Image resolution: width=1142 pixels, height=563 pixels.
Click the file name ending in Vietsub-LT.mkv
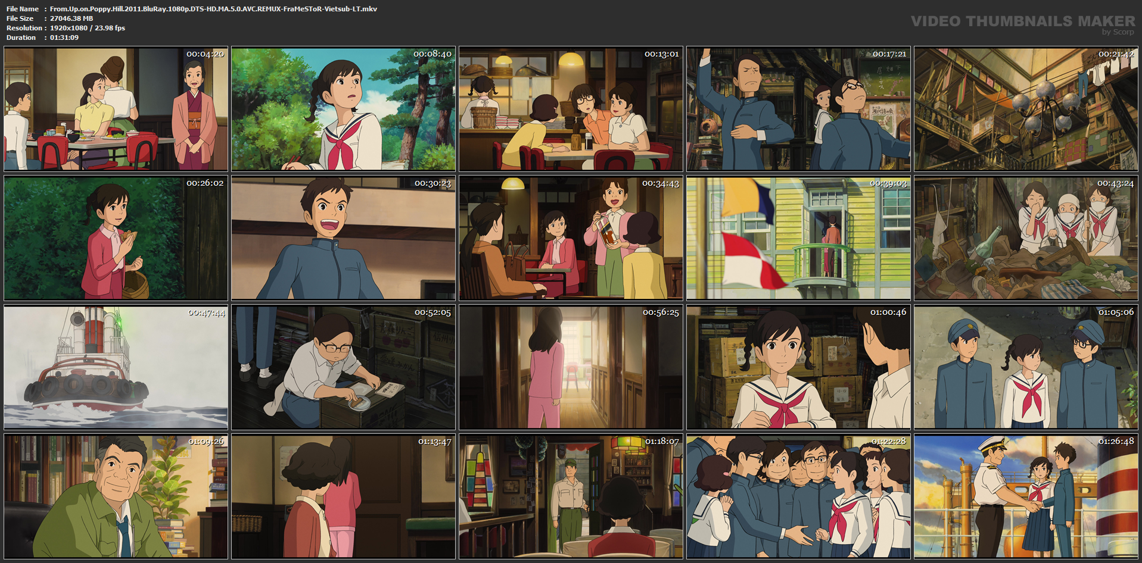pos(213,9)
